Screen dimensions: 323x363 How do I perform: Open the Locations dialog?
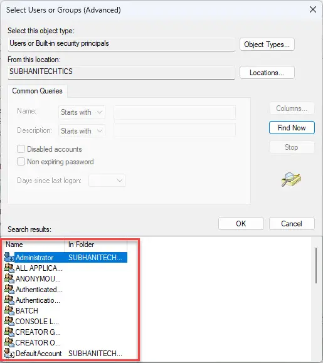click(267, 73)
